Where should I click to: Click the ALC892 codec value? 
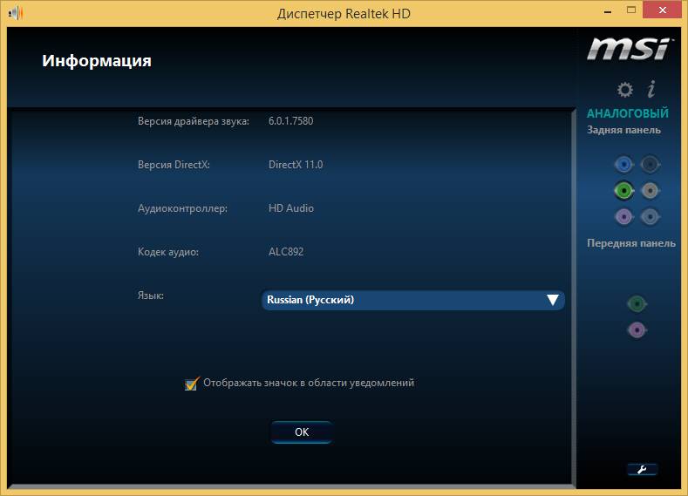coord(286,252)
